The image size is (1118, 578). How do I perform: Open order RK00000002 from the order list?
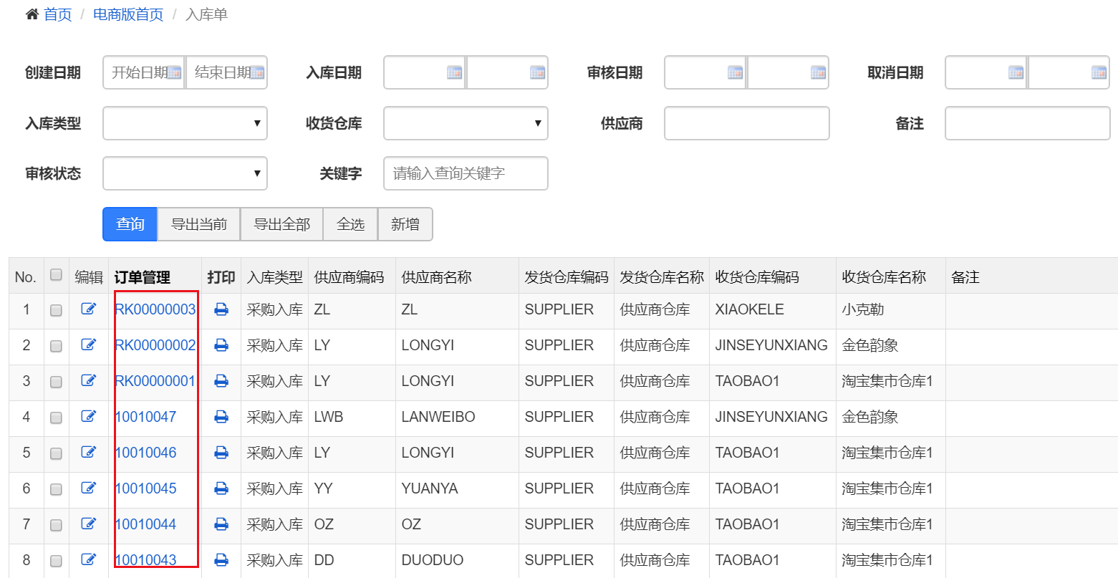click(x=155, y=345)
